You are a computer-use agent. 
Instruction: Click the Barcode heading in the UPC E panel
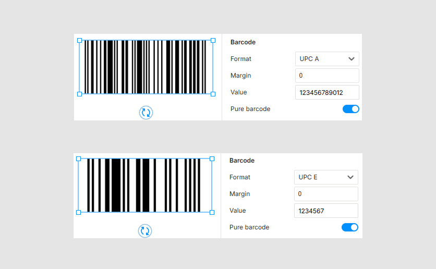pos(242,161)
